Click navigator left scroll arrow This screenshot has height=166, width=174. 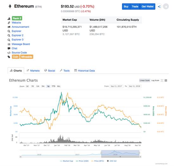21,157
